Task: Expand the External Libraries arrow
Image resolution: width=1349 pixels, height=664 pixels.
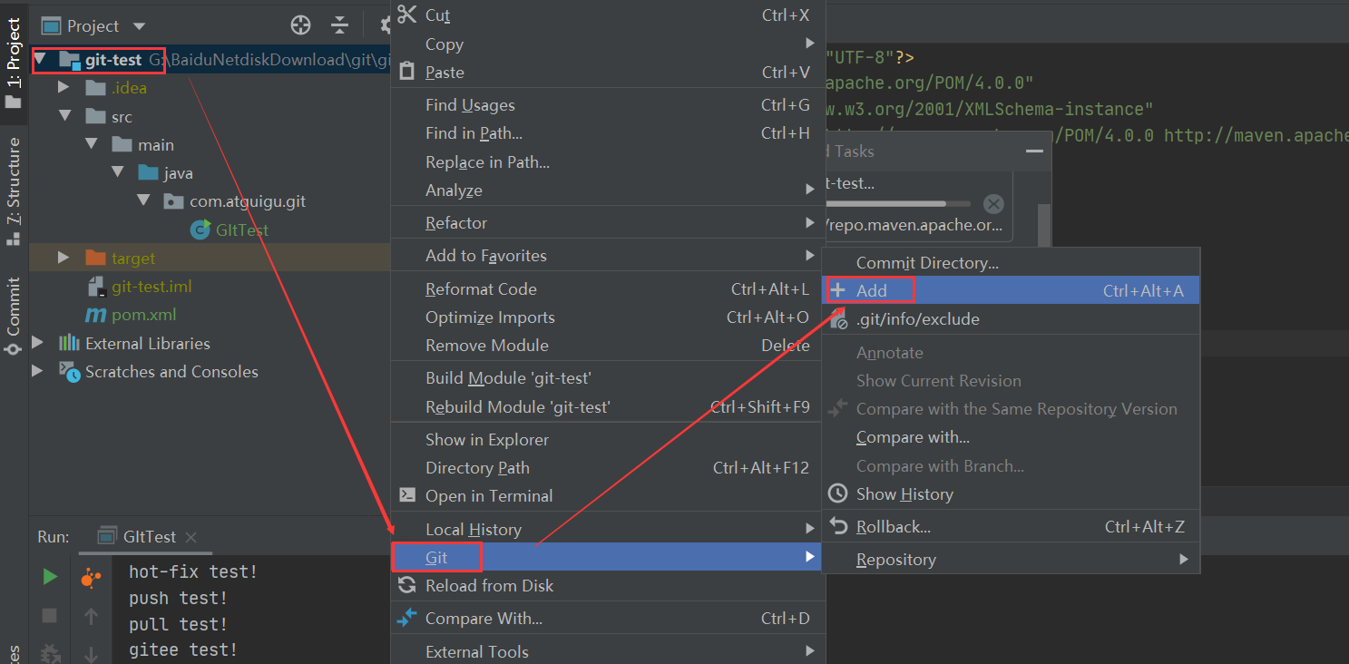Action: point(38,343)
